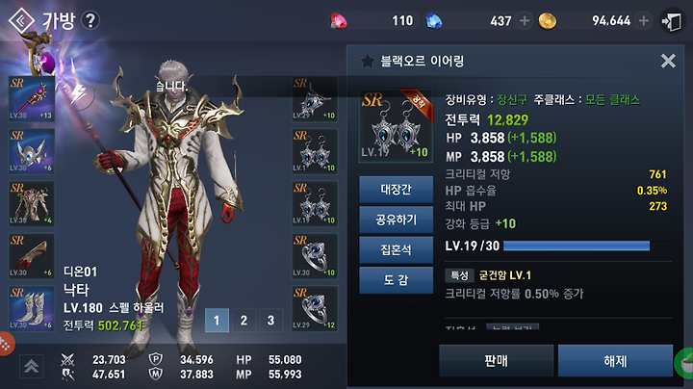
Task: Add more gold coins with plus
Action: click(644, 21)
